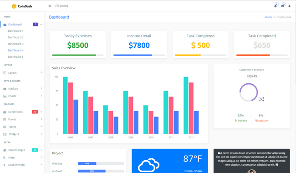Click the Widgets icon in sidebar
Screen dimensions: 296x173
(x=5, y=134)
